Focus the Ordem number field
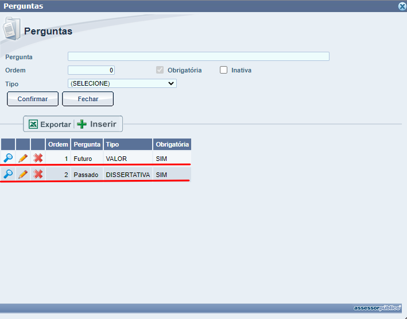The height and width of the screenshot is (319, 407). (91, 70)
